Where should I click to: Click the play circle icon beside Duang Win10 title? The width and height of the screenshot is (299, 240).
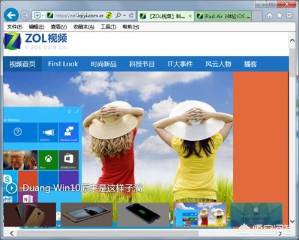11,188
